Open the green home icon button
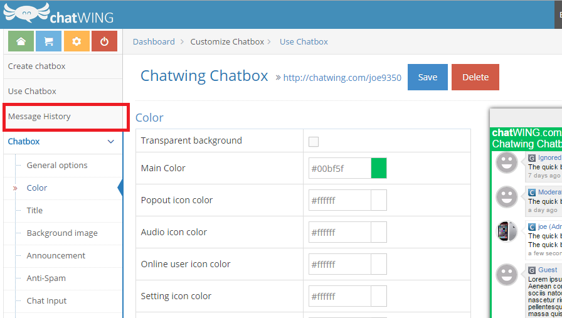Viewport: 562px width, 318px height. click(x=21, y=41)
